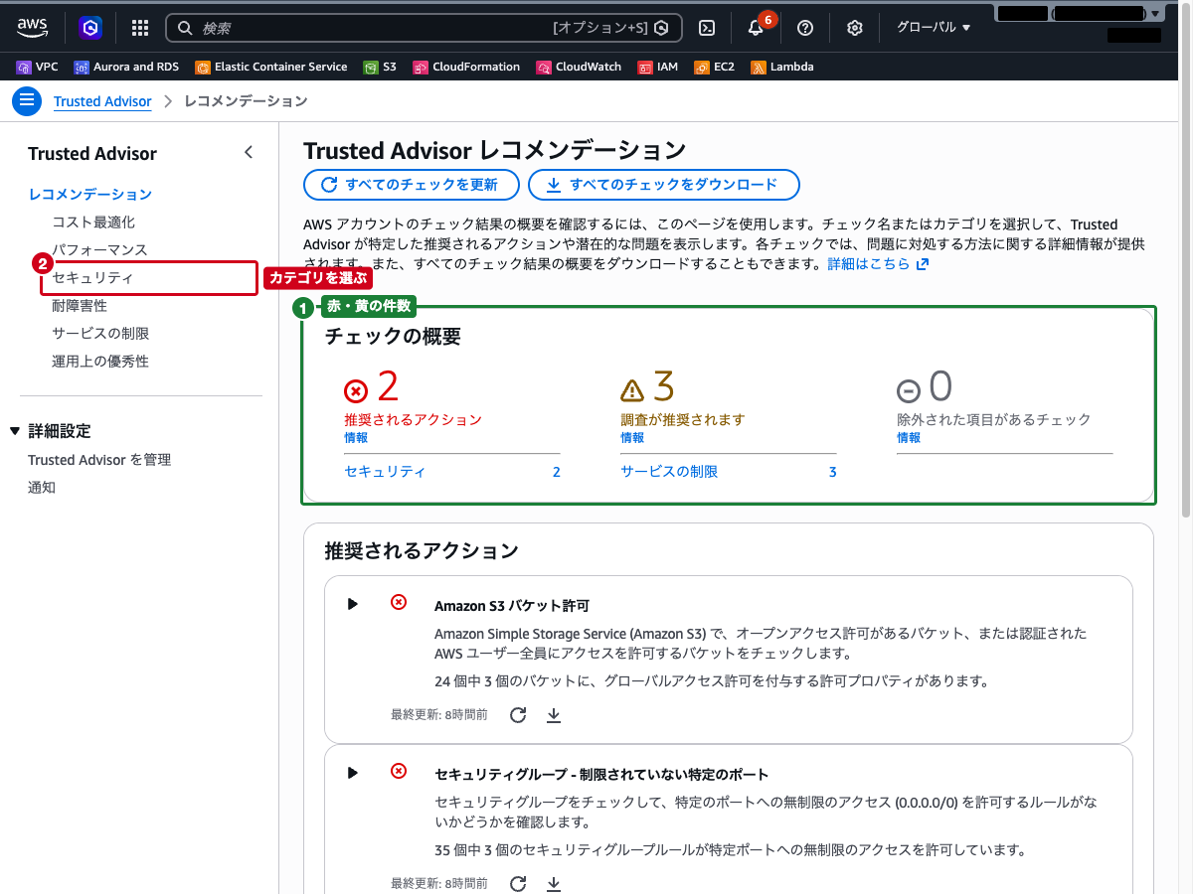
Task: Open 通知 settings in sidebar
Action: (x=42, y=487)
